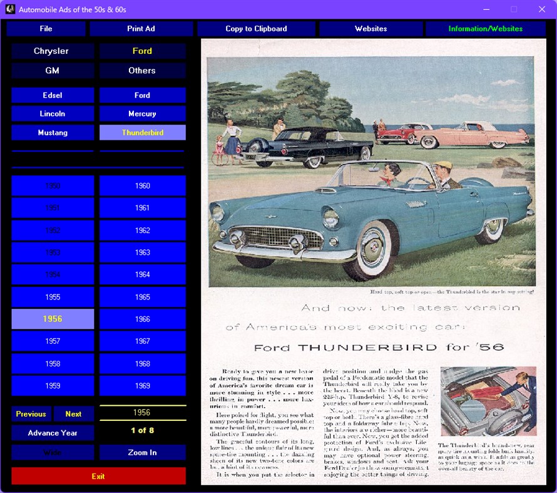Click the green Information/Websites link
557x493 pixels.
tap(485, 28)
